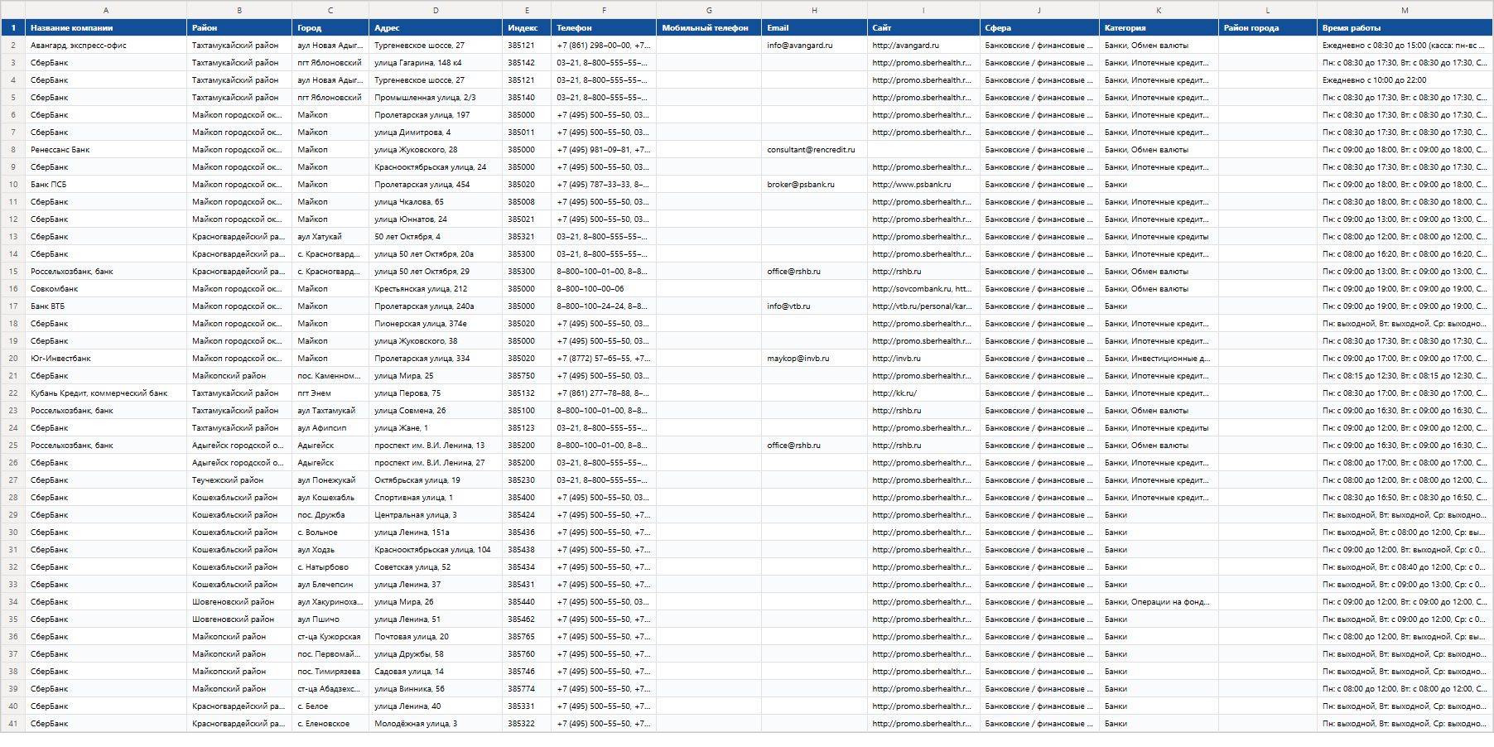Click the 'Сайт' header cell
Image resolution: width=1494 pixels, height=747 pixels.
[x=923, y=28]
